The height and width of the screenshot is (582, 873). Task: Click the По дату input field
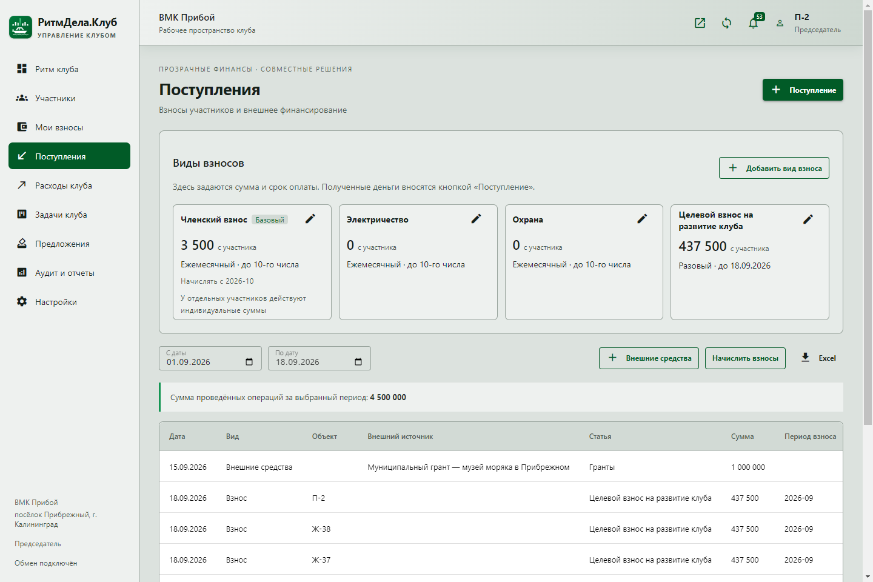(x=319, y=358)
